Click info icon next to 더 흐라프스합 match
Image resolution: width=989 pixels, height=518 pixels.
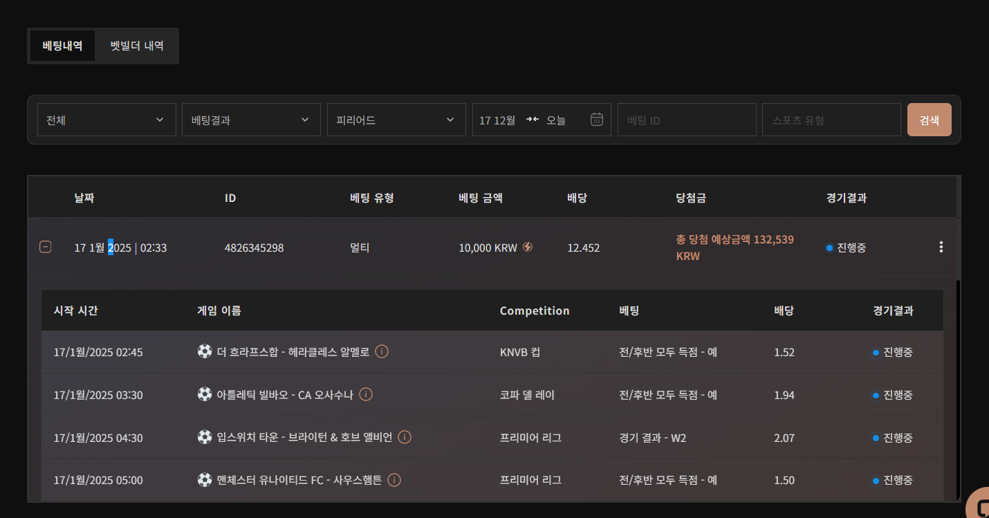coord(381,351)
